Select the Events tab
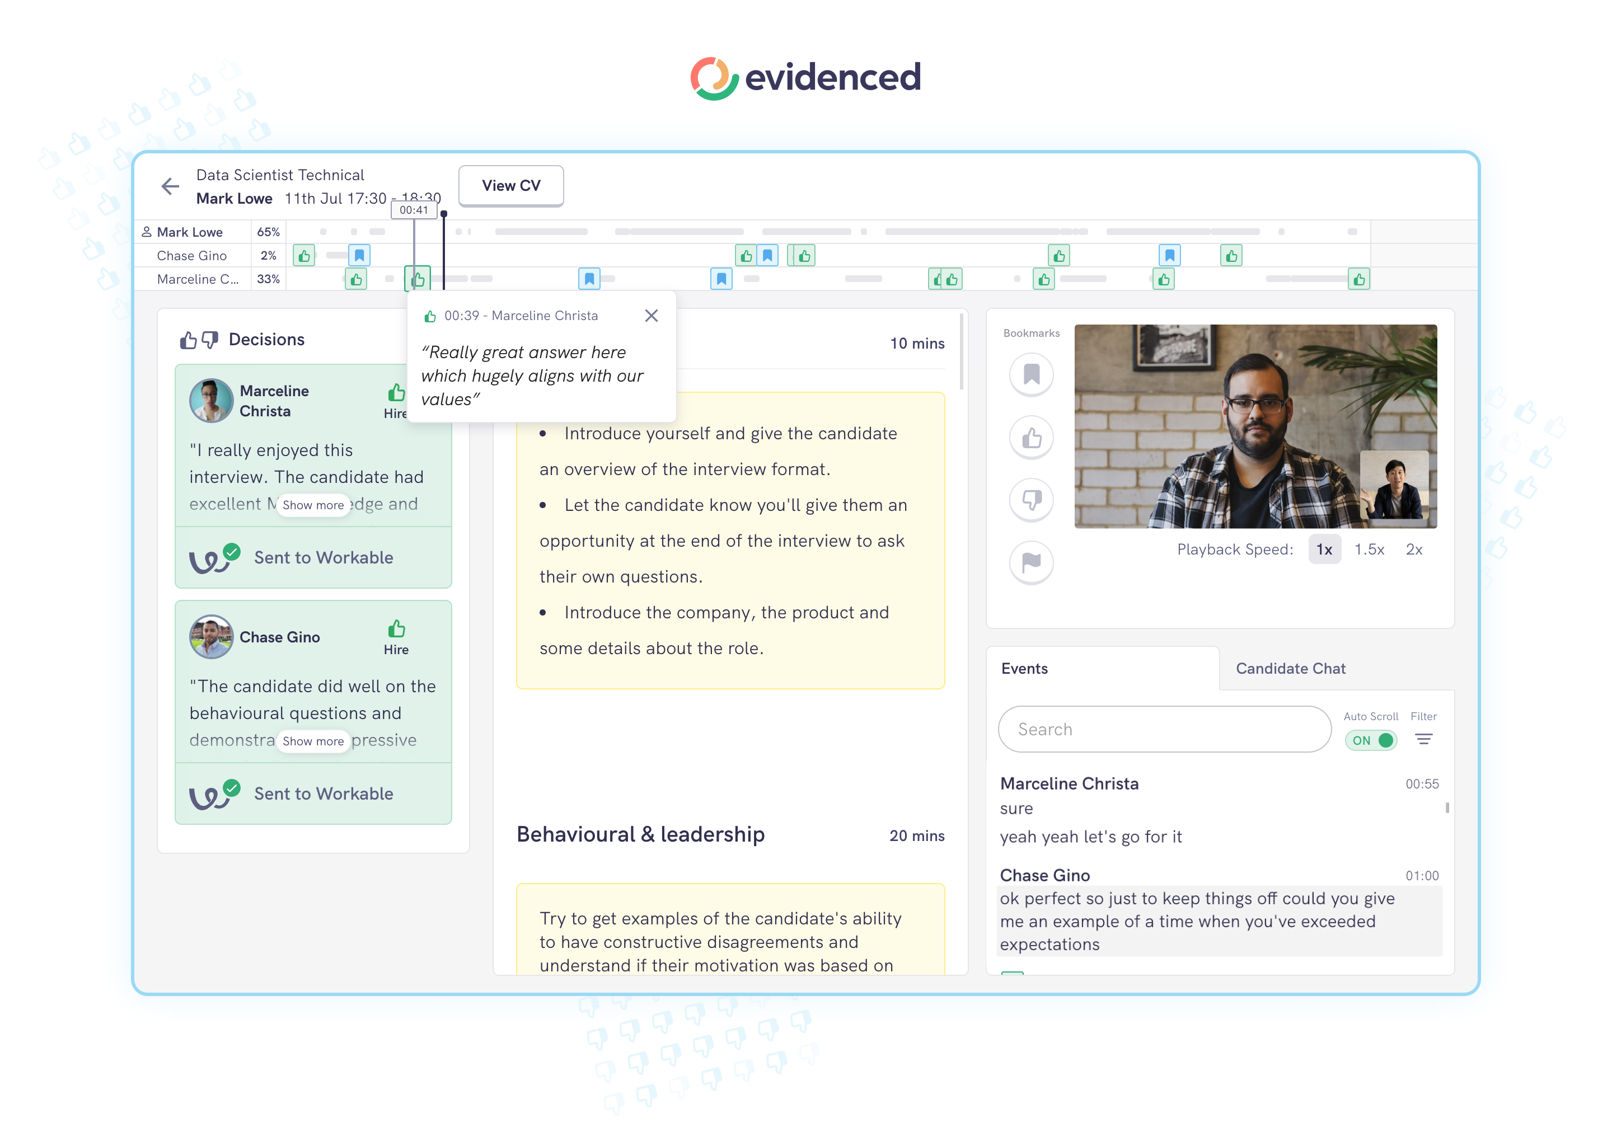 click(1024, 668)
